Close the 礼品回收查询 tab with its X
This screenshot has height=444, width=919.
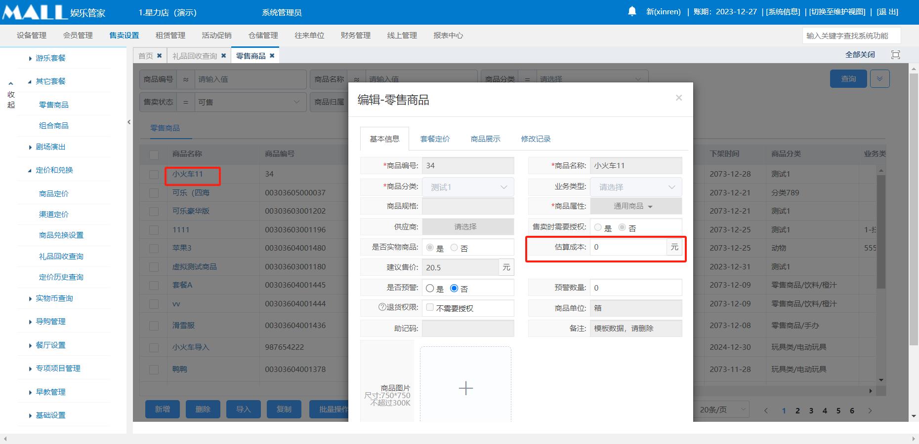coord(223,56)
